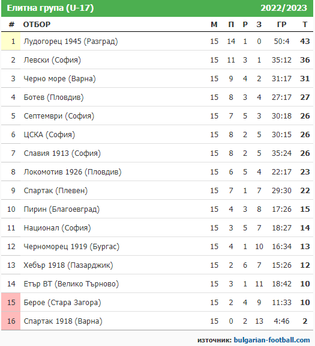The image size is (315, 346).
Task: Click the ОТБОР column header
Action: tap(37, 24)
